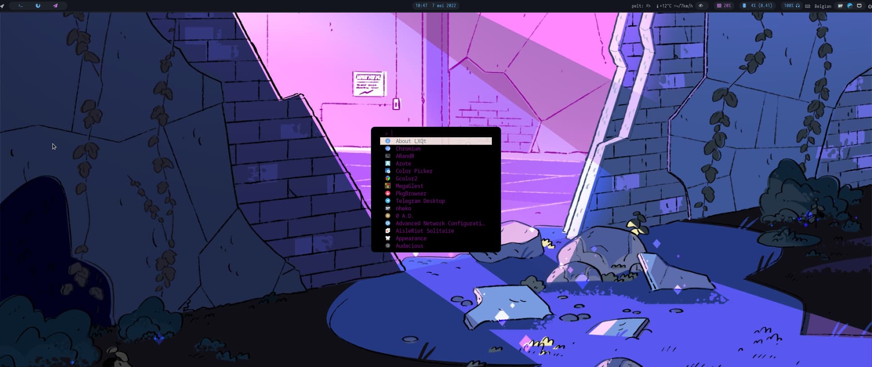Click the Telegram Desktop icon in list
The image size is (872, 367).
(x=388, y=201)
